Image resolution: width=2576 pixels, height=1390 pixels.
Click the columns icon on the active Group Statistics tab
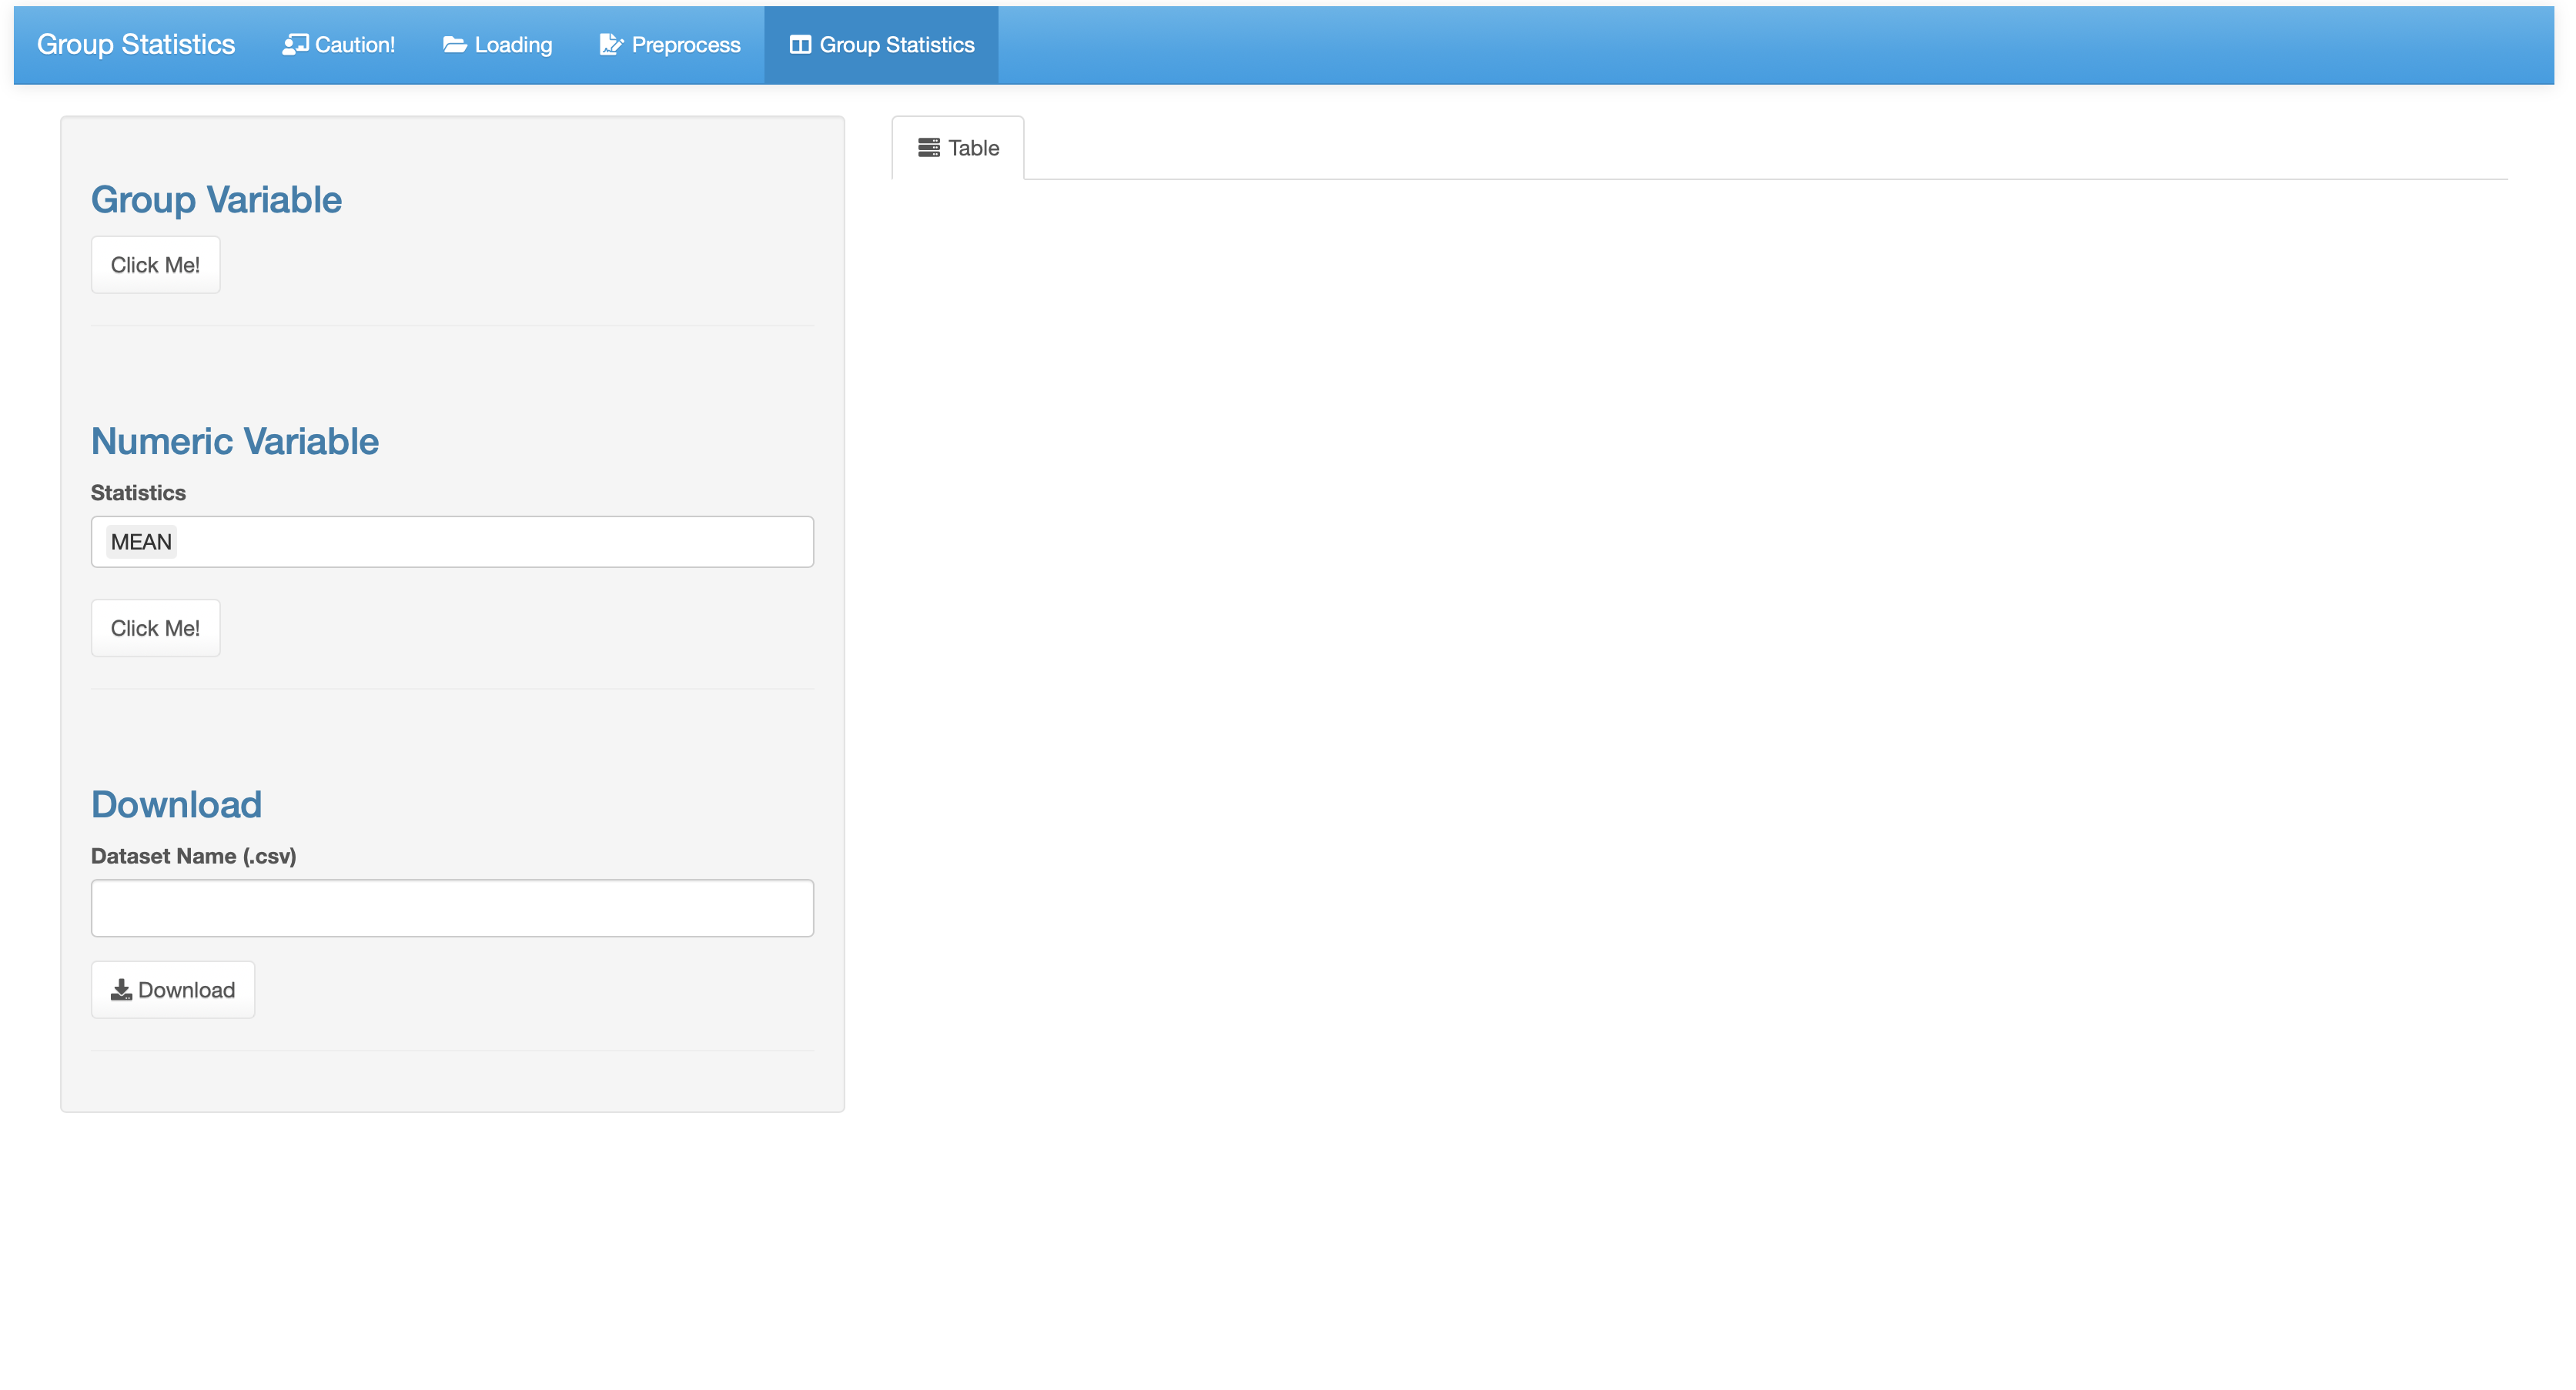(800, 44)
